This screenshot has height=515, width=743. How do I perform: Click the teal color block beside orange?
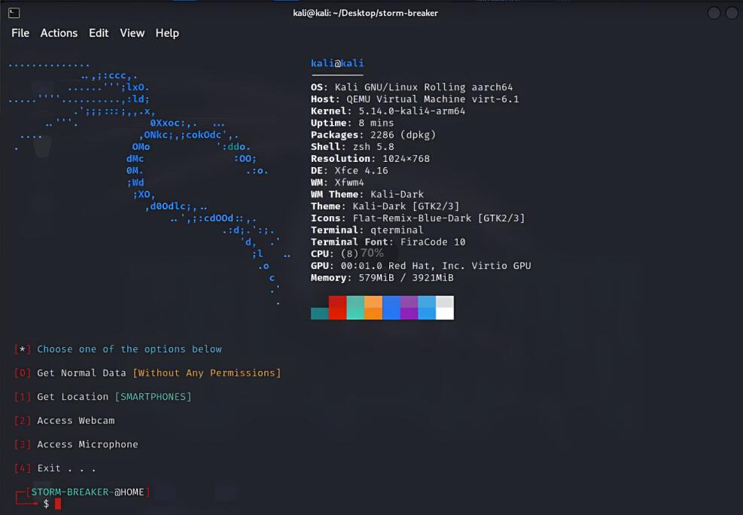pos(355,308)
